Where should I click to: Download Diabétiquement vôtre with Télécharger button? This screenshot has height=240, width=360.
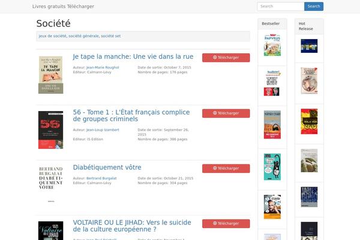[226, 169]
